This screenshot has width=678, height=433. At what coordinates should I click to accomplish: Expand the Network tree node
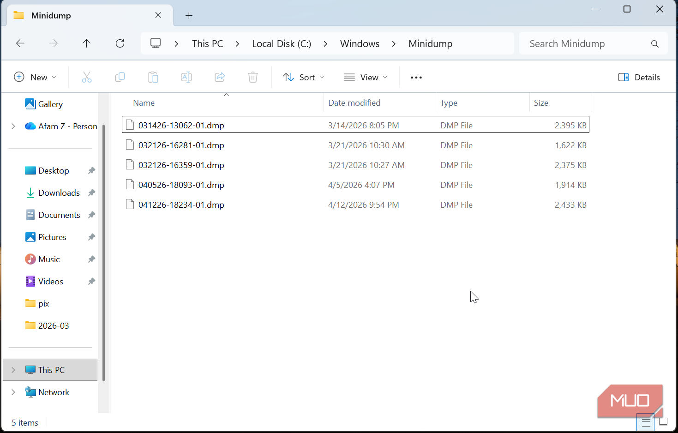point(13,392)
